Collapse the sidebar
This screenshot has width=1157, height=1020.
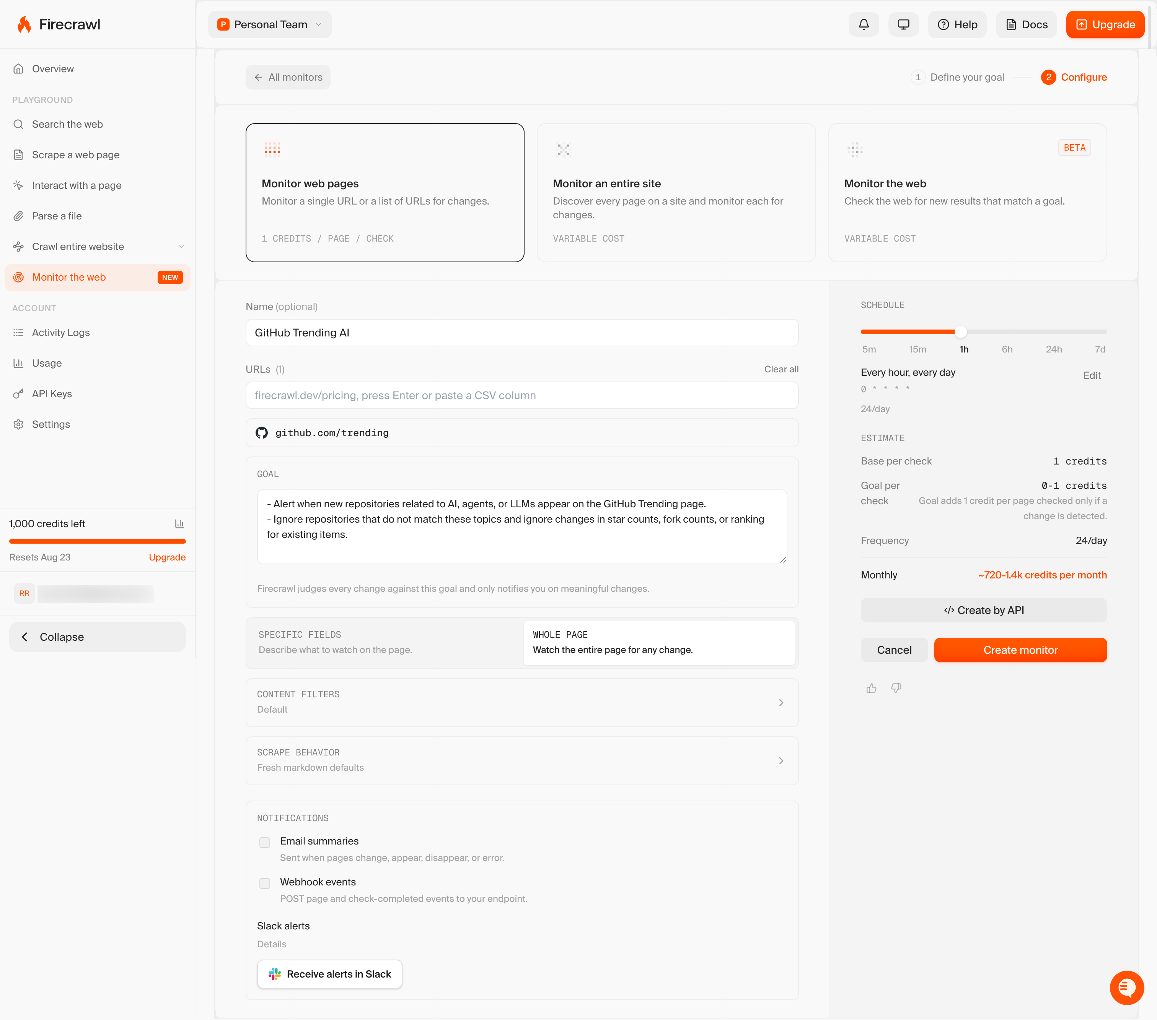97,637
